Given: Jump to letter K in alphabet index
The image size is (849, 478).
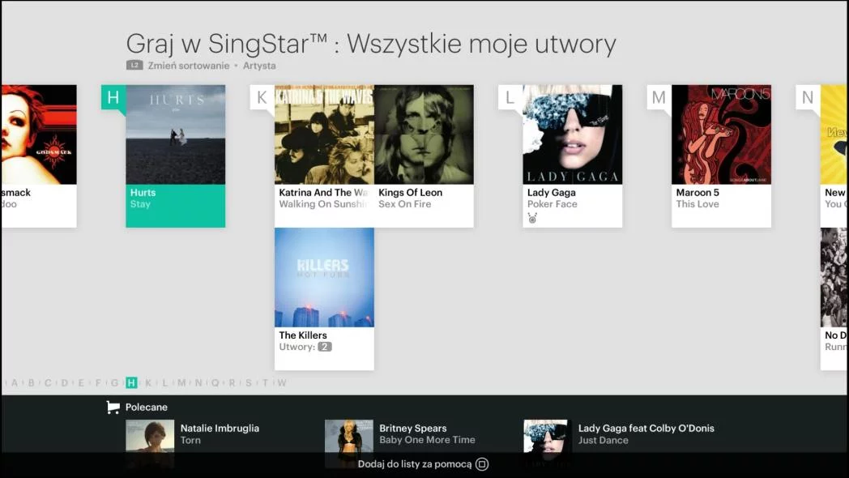Looking at the screenshot, I should (x=148, y=382).
